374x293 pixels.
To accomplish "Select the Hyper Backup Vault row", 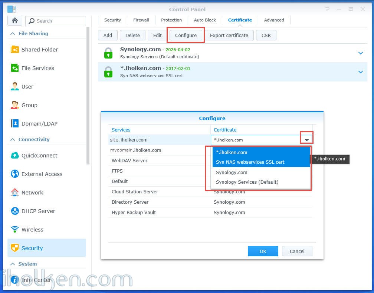I will click(210, 213).
